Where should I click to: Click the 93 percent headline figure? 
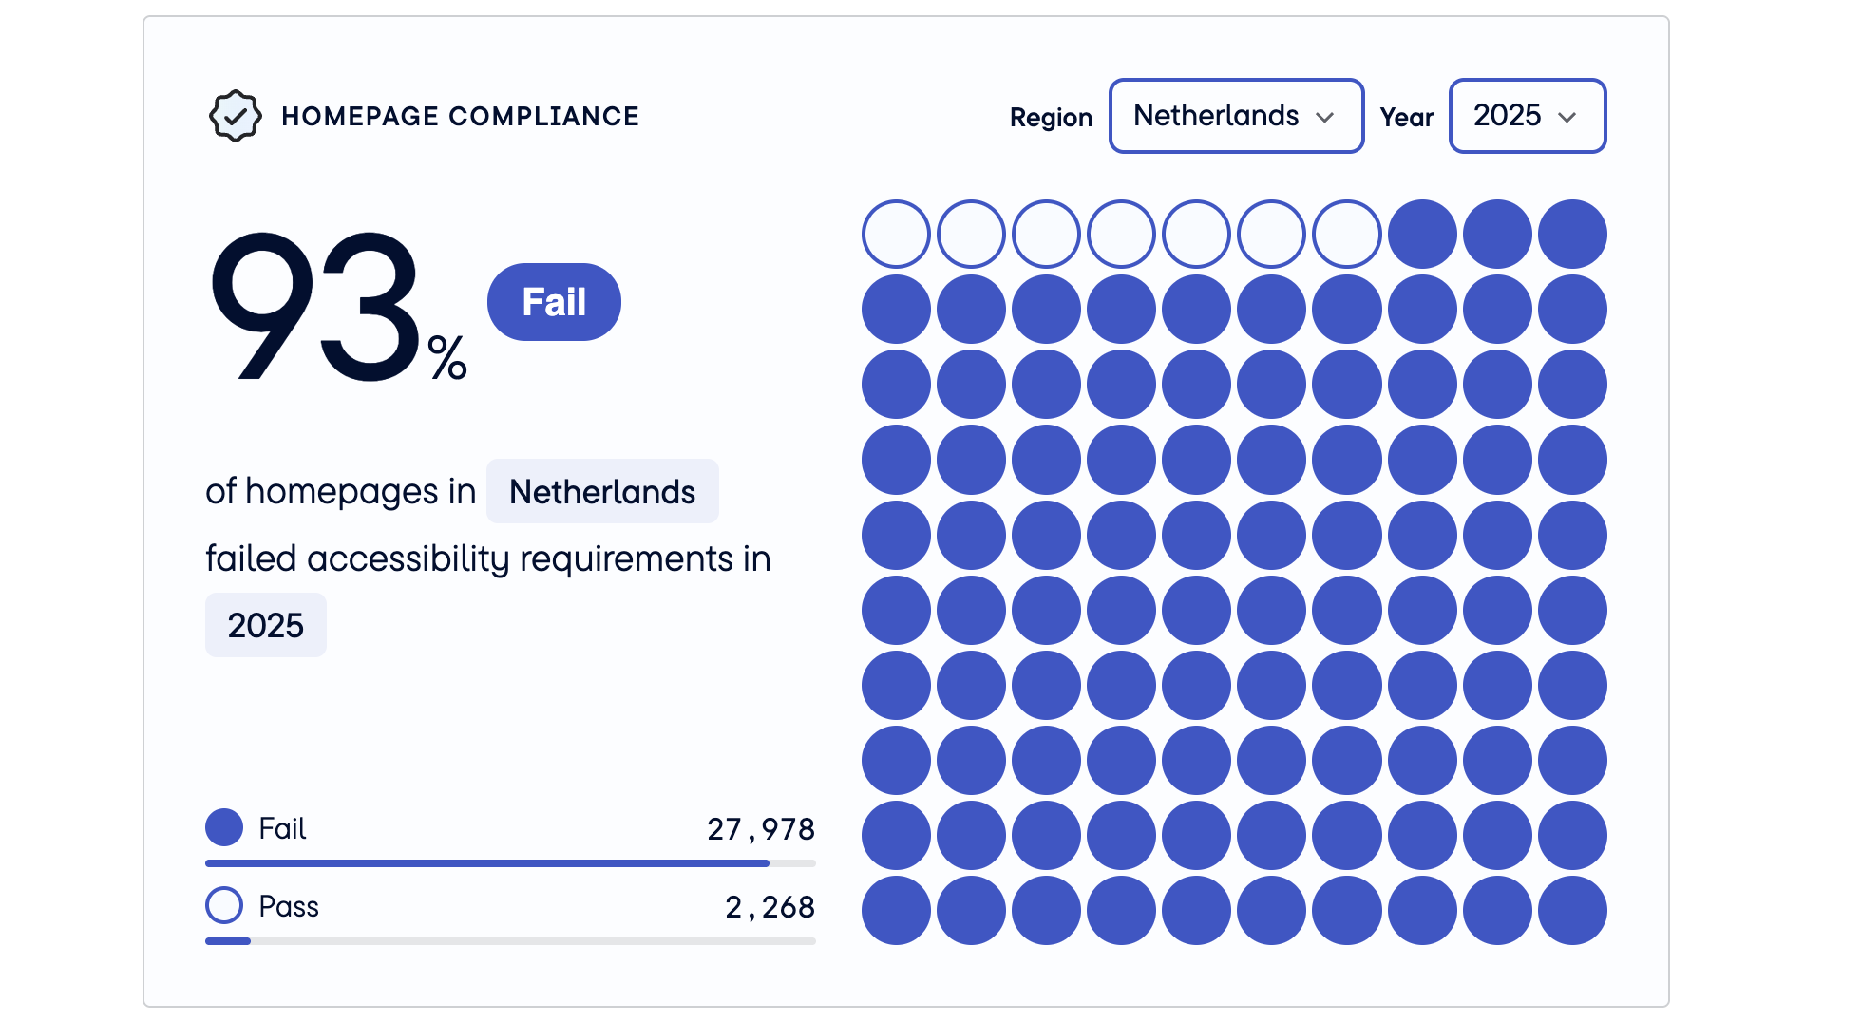(339, 306)
